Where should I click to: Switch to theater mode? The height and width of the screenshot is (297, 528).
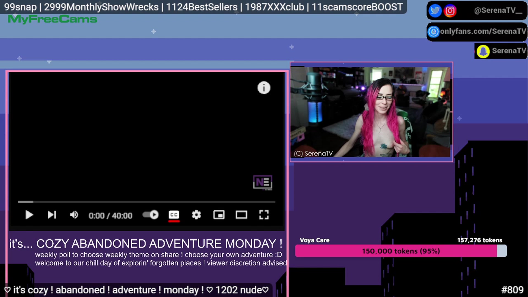pos(241,215)
